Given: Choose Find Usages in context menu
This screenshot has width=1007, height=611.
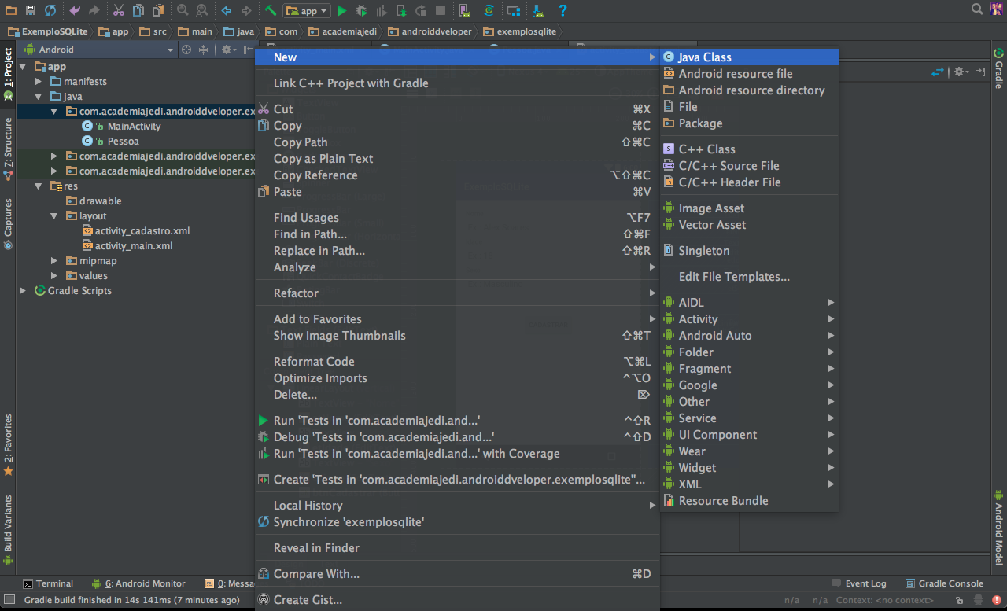Looking at the screenshot, I should coord(306,218).
